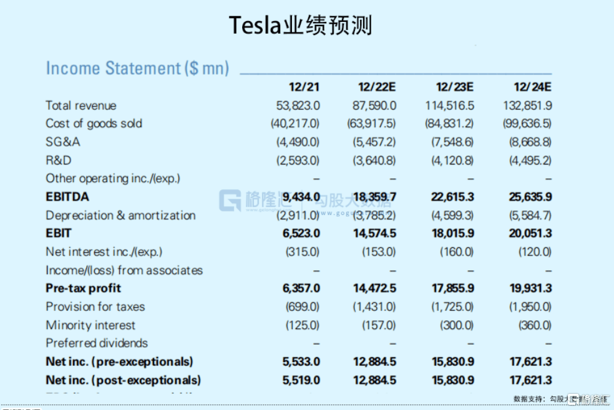Select the 12/23E column header

[455, 87]
